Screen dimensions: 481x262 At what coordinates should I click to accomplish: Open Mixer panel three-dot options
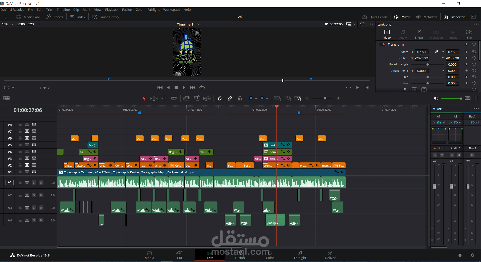[x=476, y=108]
